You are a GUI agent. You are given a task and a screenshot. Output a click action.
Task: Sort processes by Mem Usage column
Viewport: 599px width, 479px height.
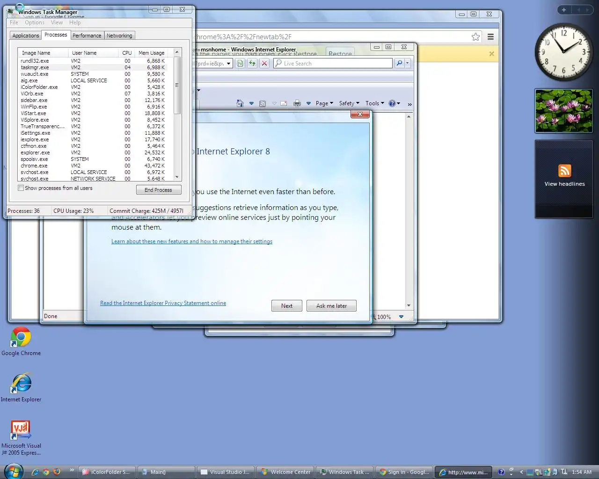152,53
